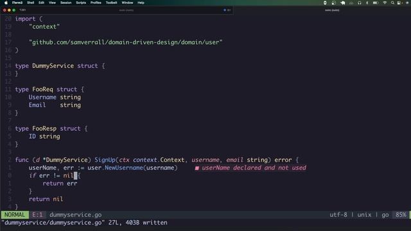
Task: Click the error return type of SignUp
Action: [283, 160]
